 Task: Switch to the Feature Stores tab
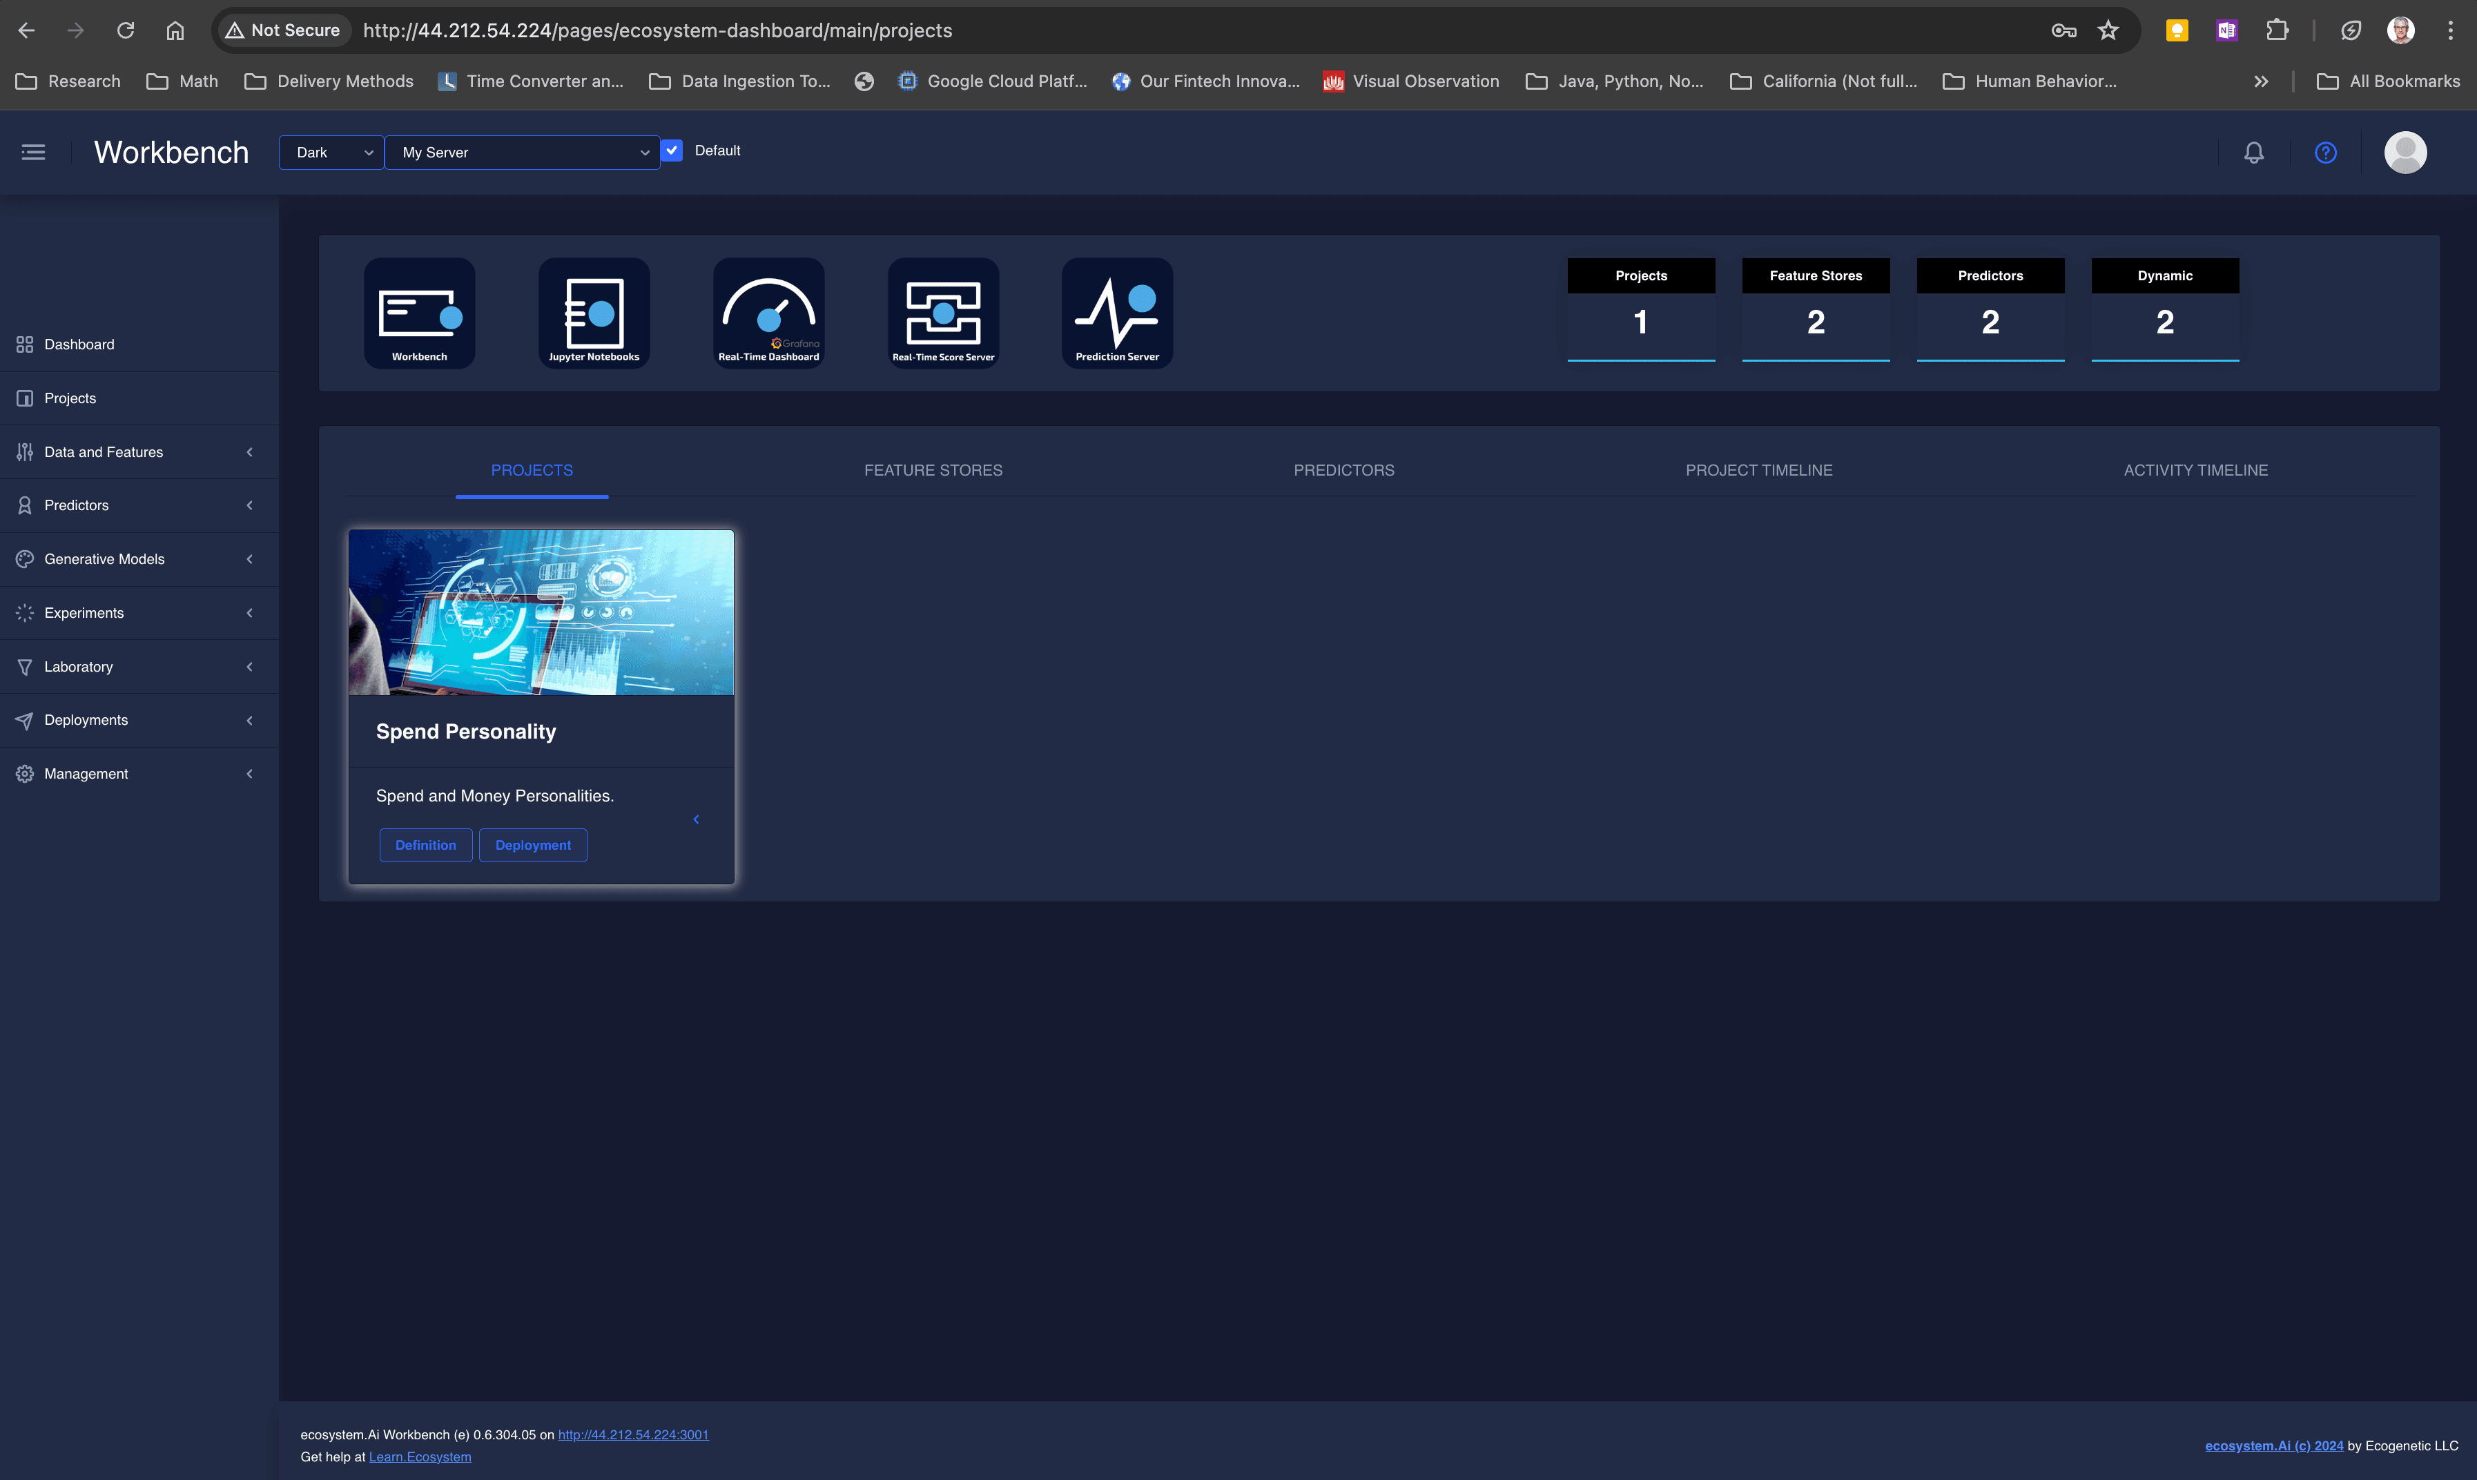933,469
